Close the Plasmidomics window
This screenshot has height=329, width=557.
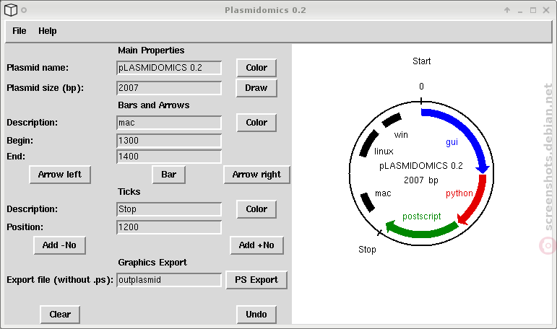click(546, 10)
